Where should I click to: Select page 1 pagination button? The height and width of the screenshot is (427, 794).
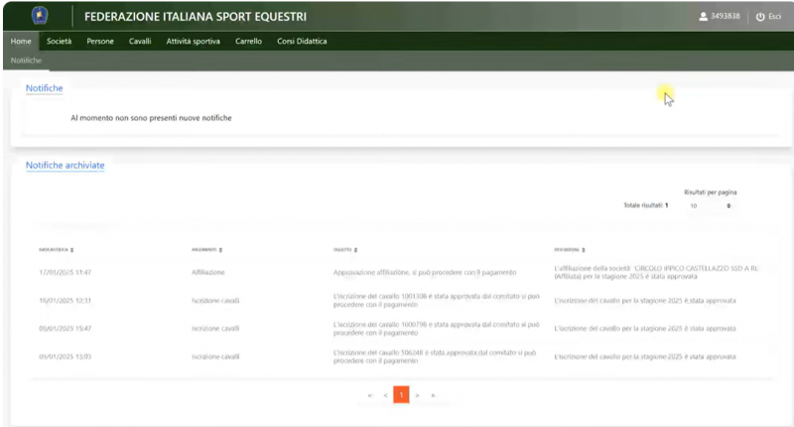coord(401,395)
